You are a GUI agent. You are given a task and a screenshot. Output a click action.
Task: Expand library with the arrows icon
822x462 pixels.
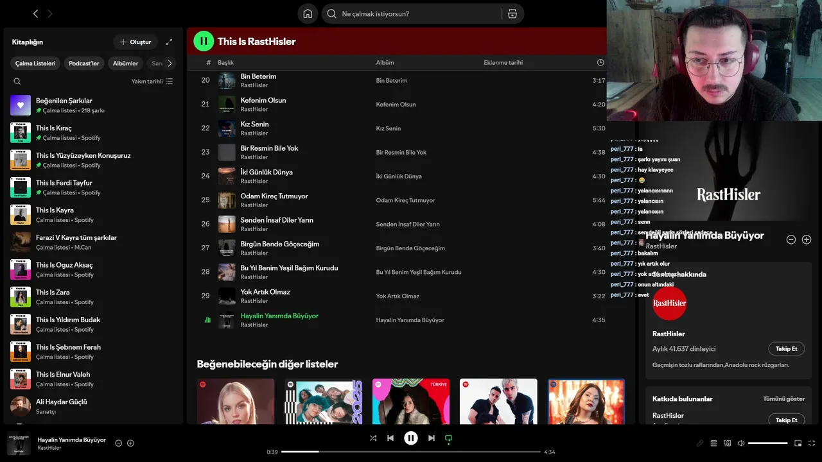pyautogui.click(x=169, y=42)
